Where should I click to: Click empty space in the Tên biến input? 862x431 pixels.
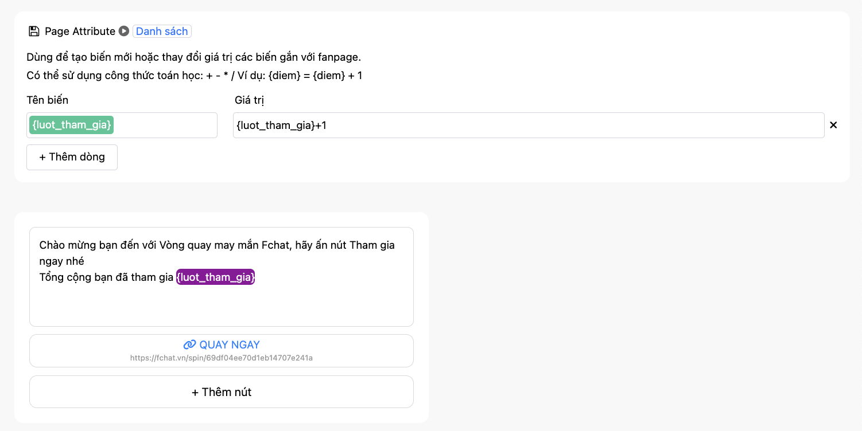point(166,125)
